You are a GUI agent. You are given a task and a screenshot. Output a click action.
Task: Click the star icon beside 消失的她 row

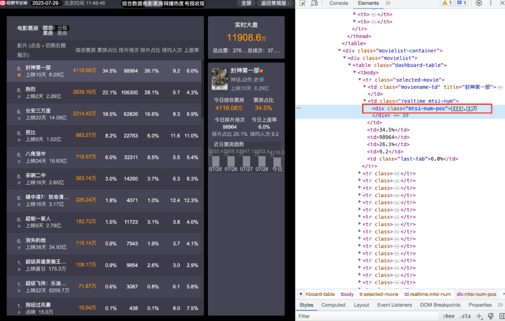(x=19, y=248)
